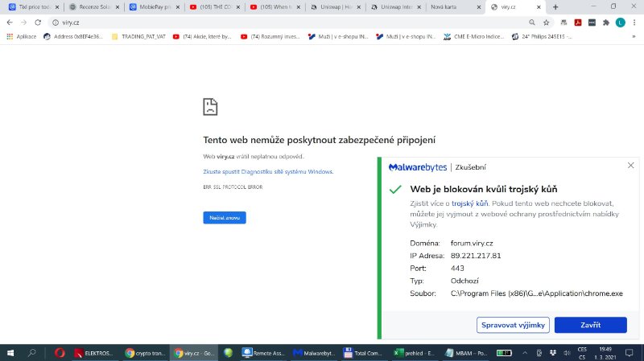Open Windows notification center icon
The width and height of the screenshot is (644, 361).
pos(630,353)
